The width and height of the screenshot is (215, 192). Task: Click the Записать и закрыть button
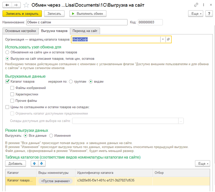click(x=22, y=13)
